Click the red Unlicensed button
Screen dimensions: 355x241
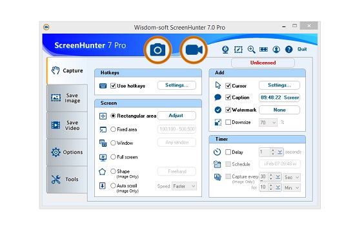[x=263, y=63]
